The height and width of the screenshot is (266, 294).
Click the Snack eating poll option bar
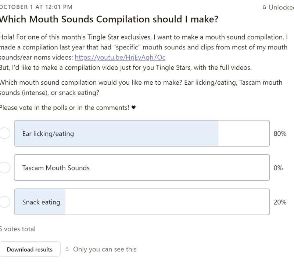pyautogui.click(x=142, y=202)
